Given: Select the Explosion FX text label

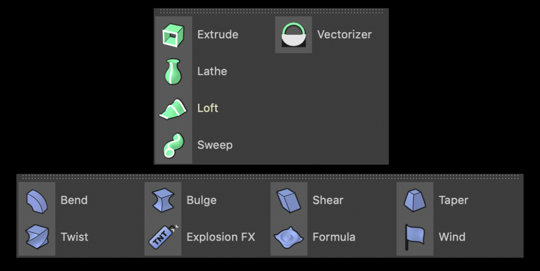Looking at the screenshot, I should pos(221,237).
